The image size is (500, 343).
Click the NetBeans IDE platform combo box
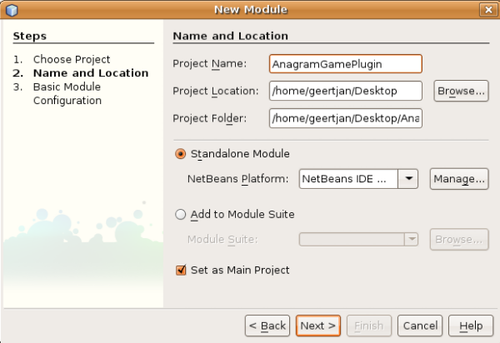point(358,179)
